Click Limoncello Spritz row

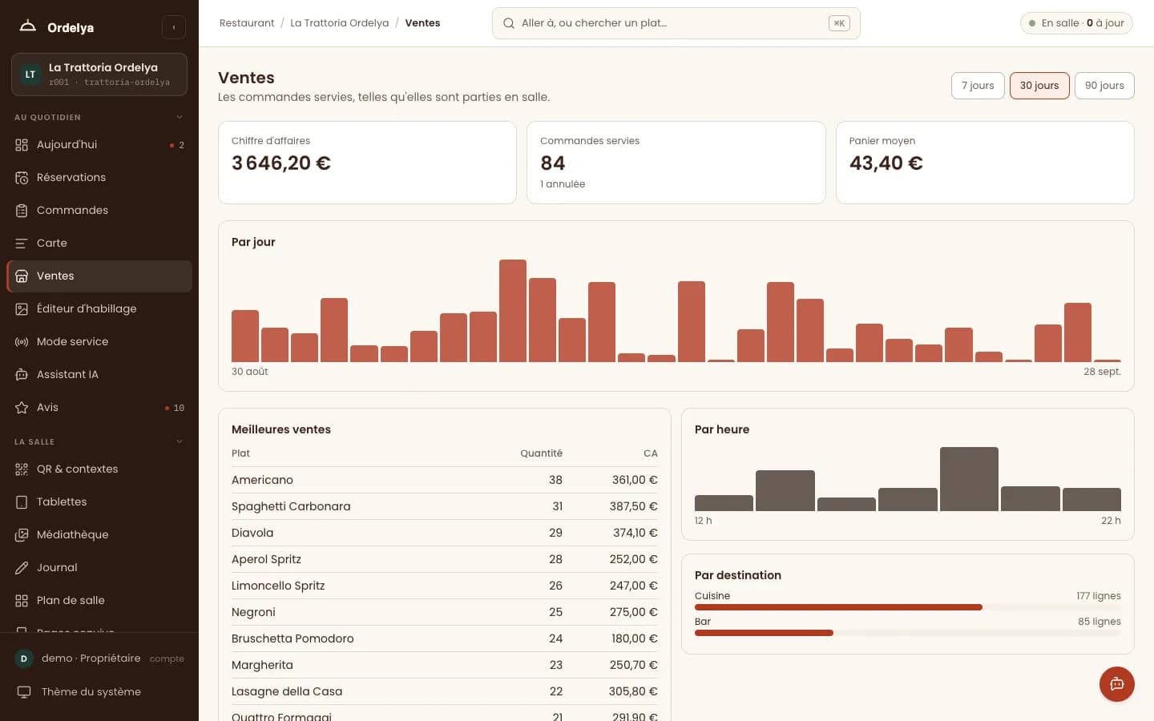[x=444, y=586]
